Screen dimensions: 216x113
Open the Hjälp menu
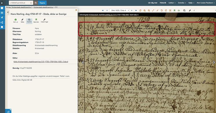191,3
